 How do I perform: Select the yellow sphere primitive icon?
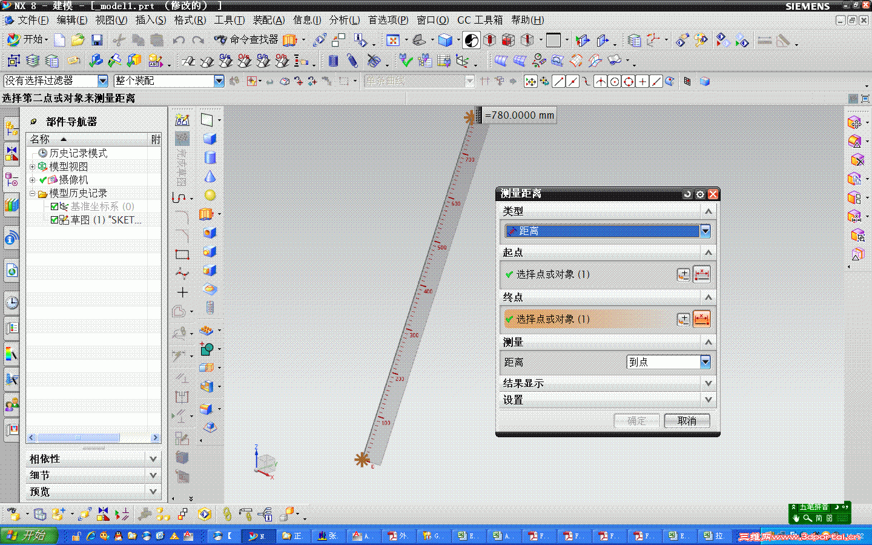[210, 196]
